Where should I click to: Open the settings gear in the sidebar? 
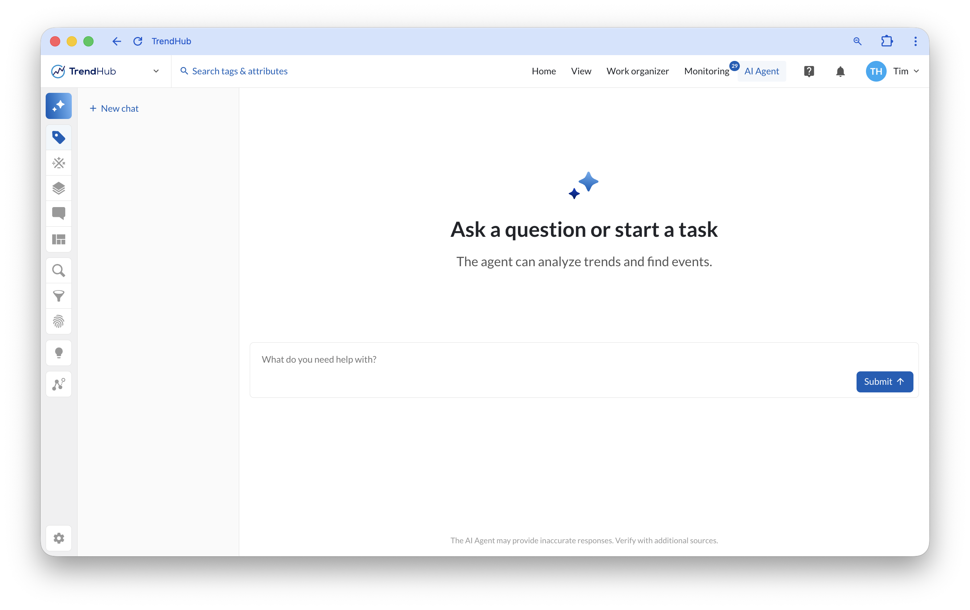58,538
